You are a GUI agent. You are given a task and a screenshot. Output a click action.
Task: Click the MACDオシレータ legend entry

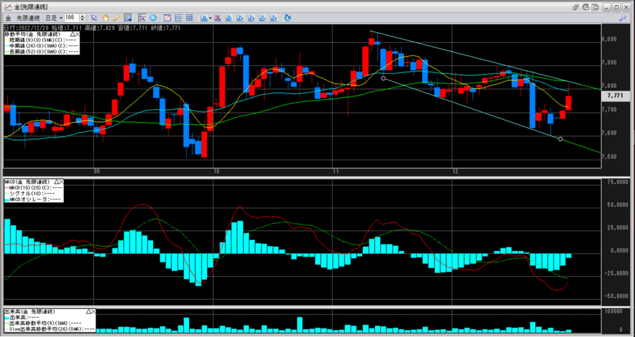[33, 199]
